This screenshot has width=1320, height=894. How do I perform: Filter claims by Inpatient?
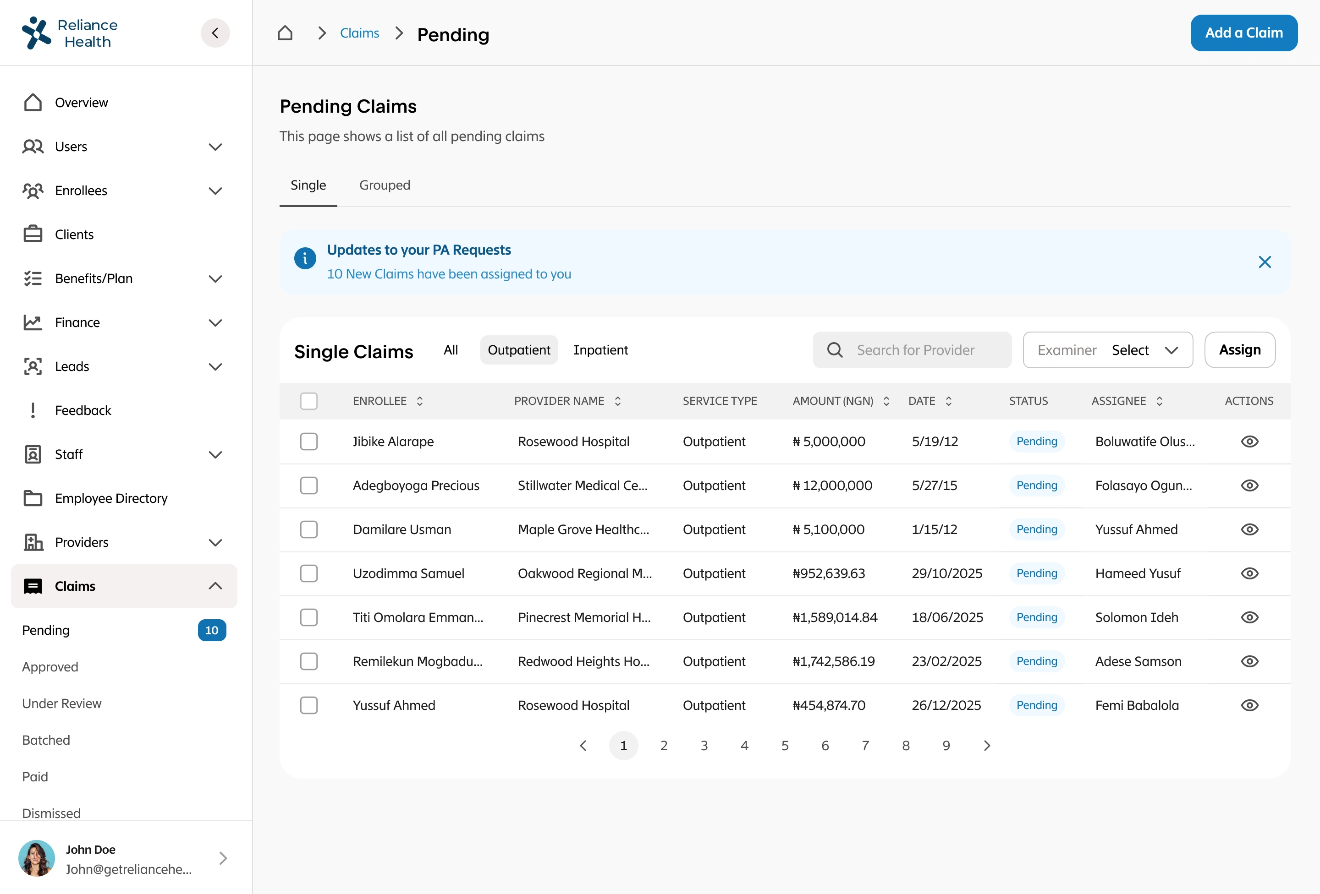(x=600, y=350)
